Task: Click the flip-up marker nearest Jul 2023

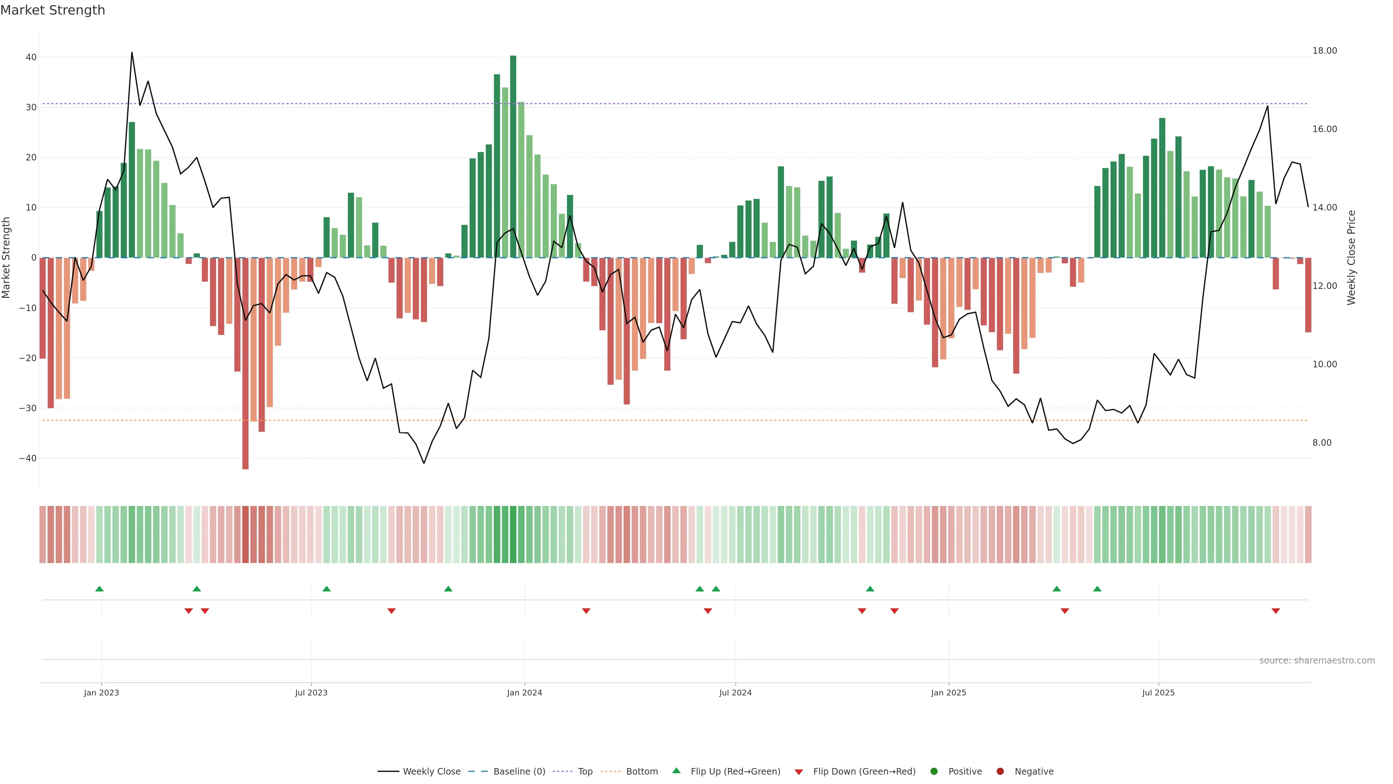Action: [326, 589]
